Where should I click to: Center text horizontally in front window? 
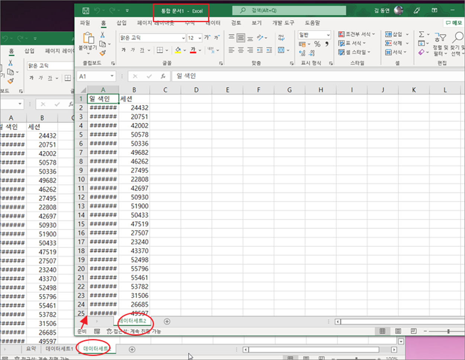tap(241, 50)
